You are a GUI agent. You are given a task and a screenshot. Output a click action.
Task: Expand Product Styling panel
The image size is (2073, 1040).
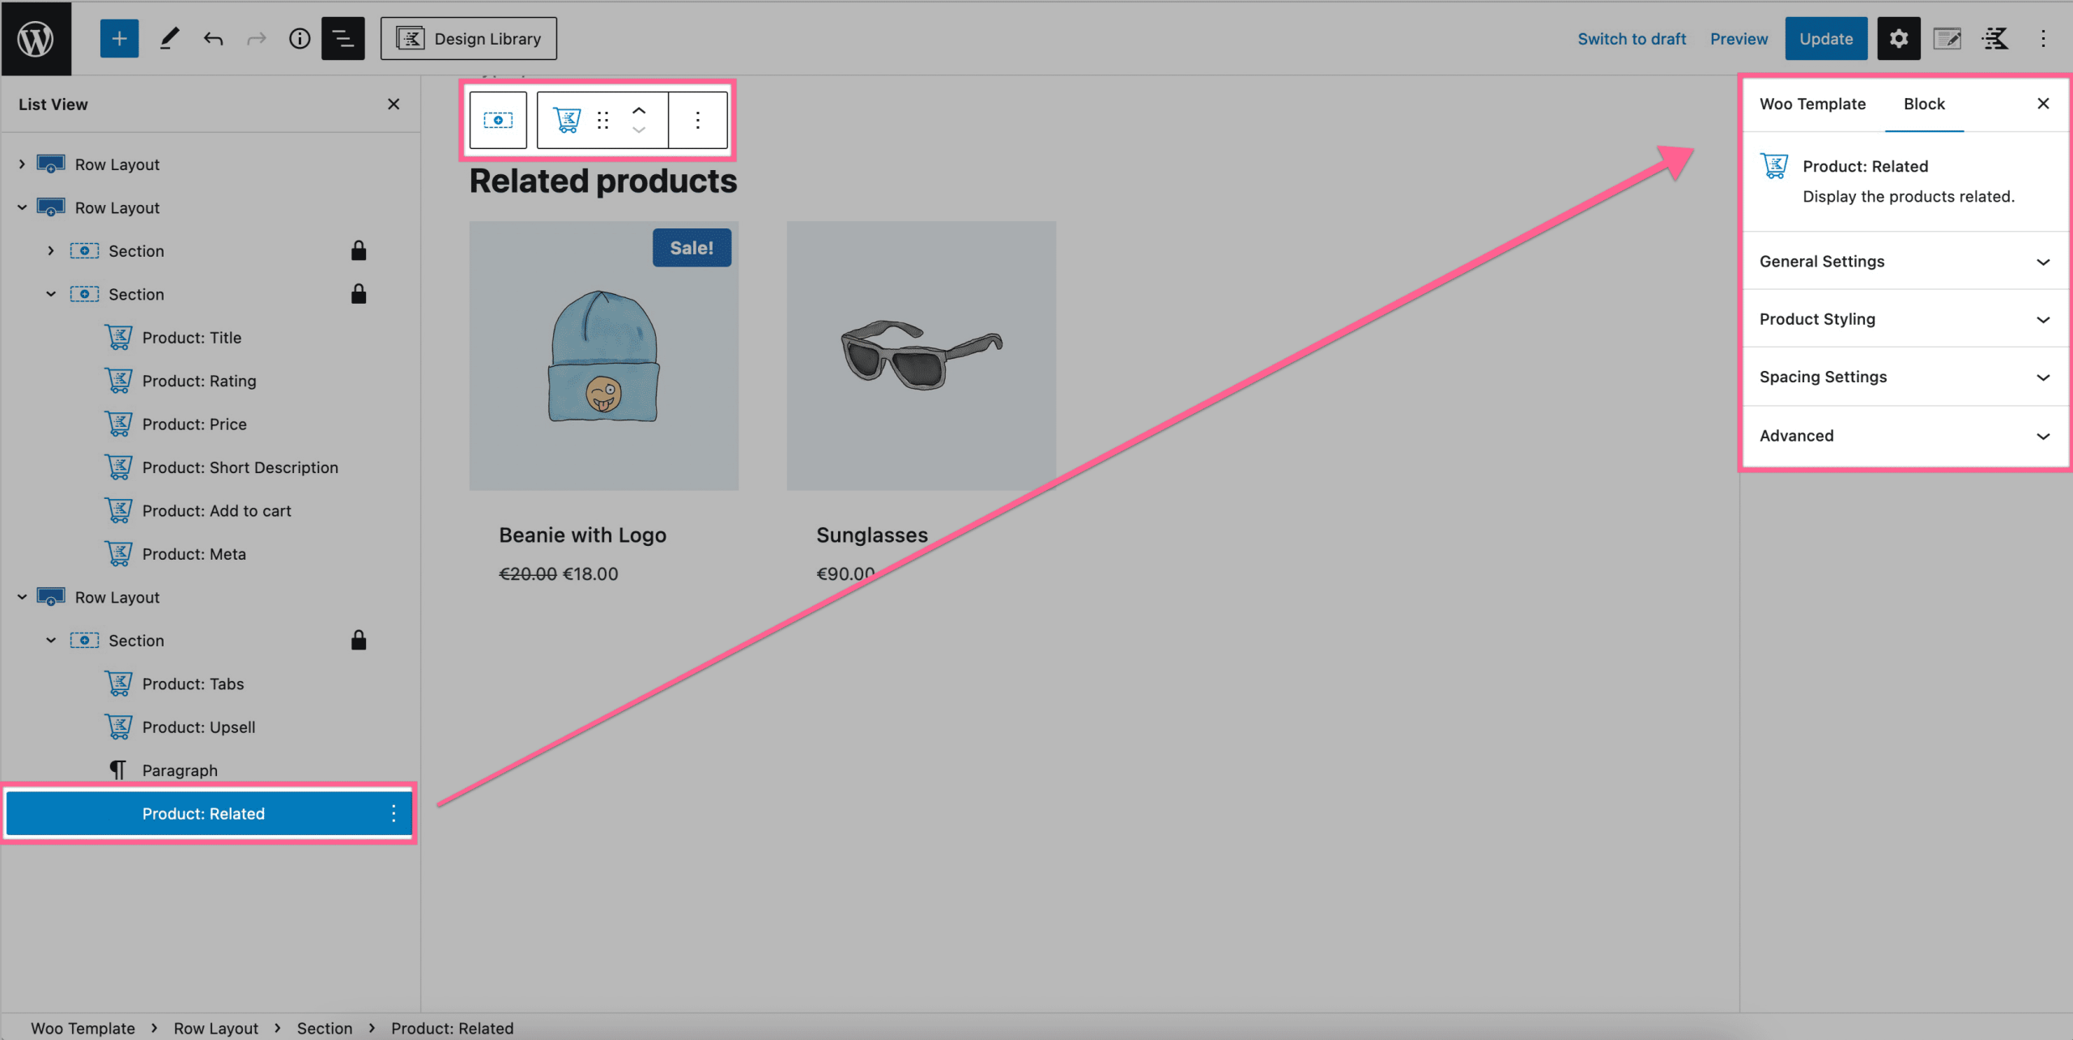click(x=1905, y=319)
